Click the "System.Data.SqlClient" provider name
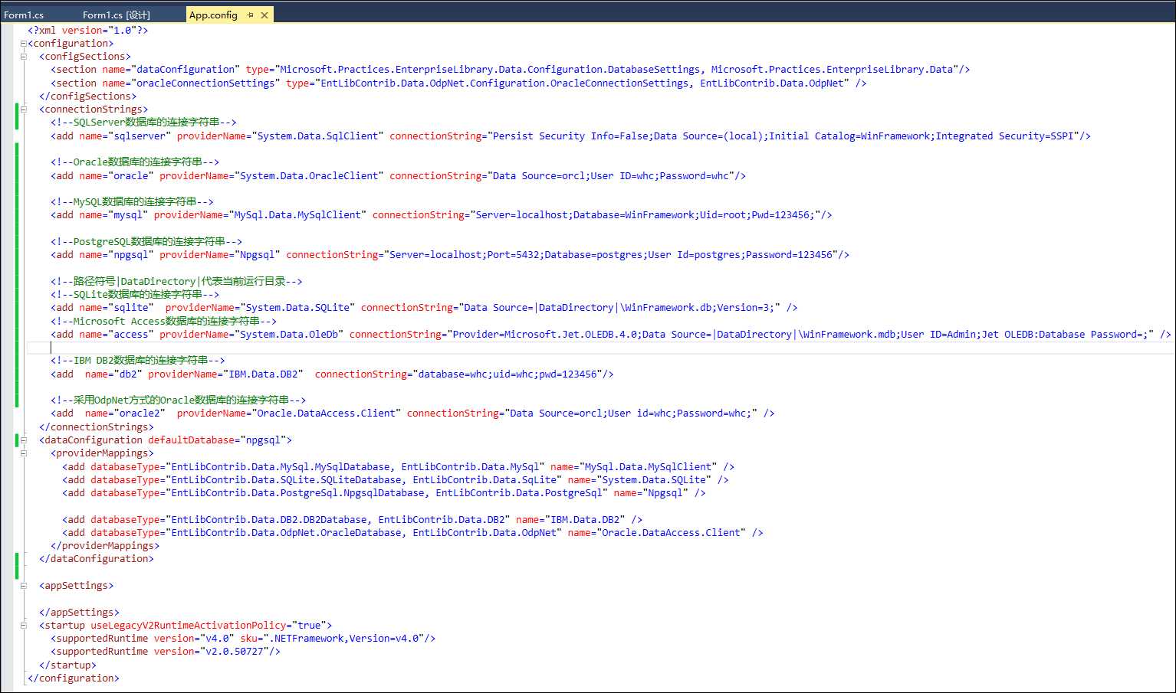 (317, 136)
